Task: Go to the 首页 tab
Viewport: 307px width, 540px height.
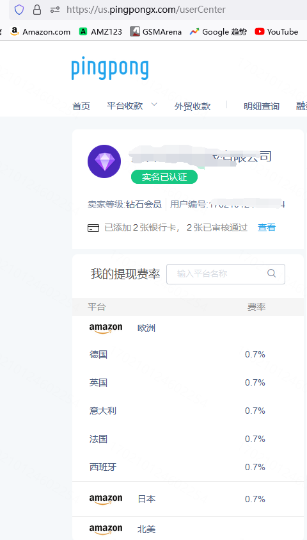Action: pyautogui.click(x=81, y=106)
